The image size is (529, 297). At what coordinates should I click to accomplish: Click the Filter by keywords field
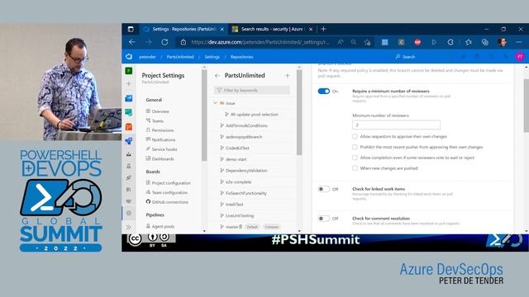coord(251,90)
